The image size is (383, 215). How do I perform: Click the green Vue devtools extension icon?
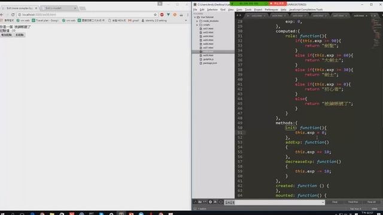(168, 14)
